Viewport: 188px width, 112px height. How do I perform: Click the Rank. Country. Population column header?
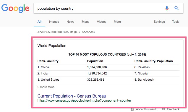tap(154, 61)
